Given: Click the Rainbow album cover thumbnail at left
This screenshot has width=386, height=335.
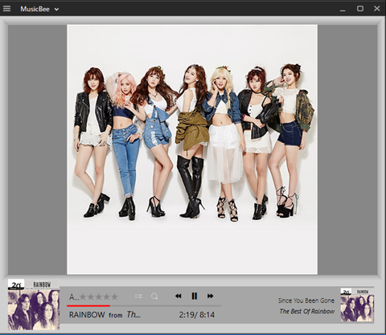Looking at the screenshot, I should [34, 304].
